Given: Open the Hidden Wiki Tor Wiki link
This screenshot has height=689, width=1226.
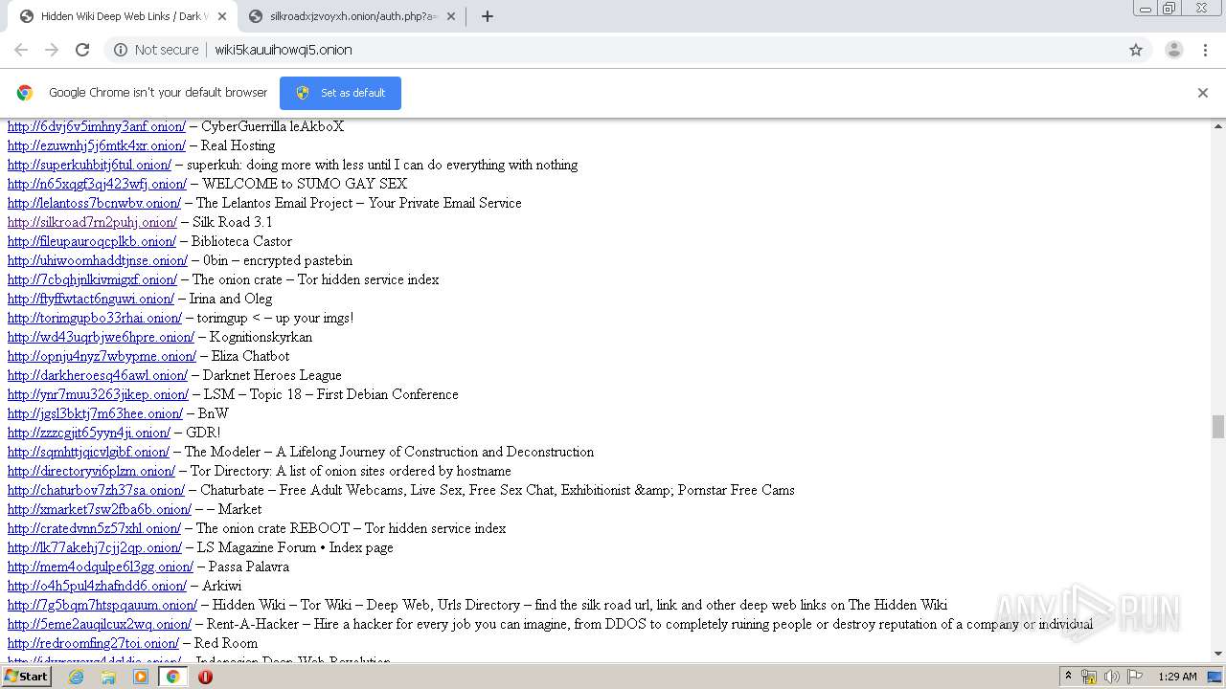Looking at the screenshot, I should 102,605.
